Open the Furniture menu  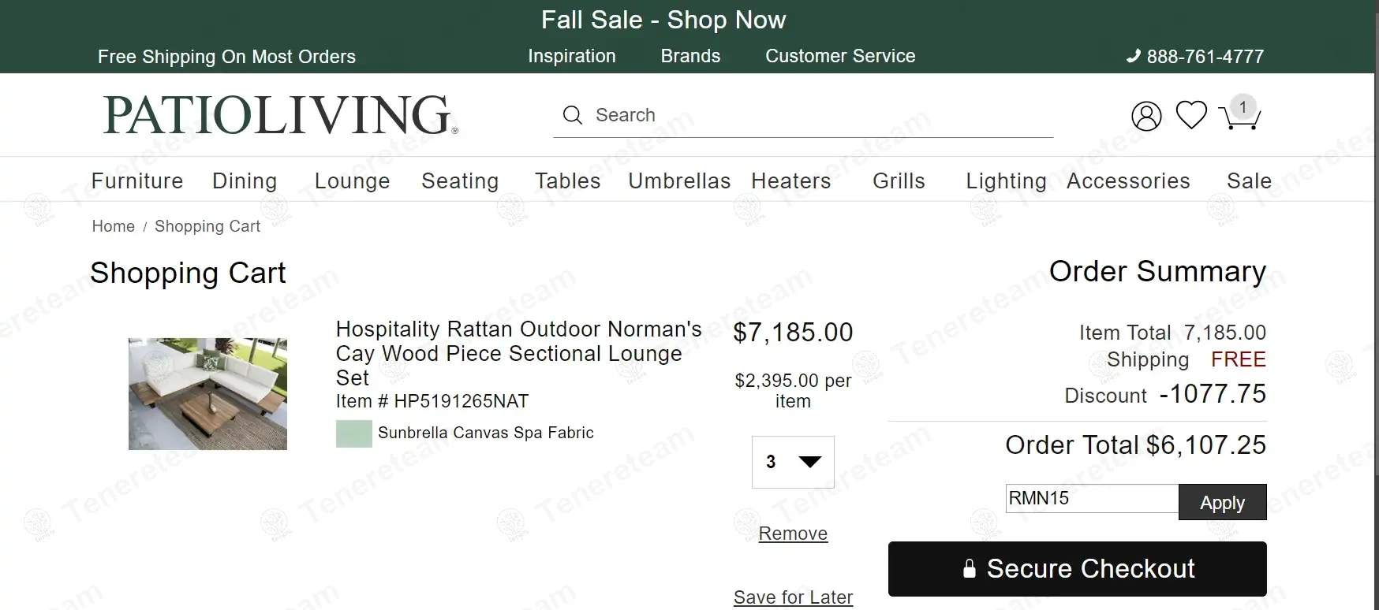[137, 181]
